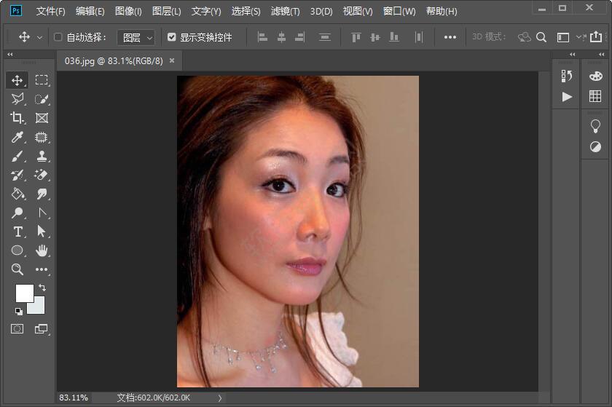Select the Crop tool
This screenshot has width=612, height=407.
click(x=17, y=118)
